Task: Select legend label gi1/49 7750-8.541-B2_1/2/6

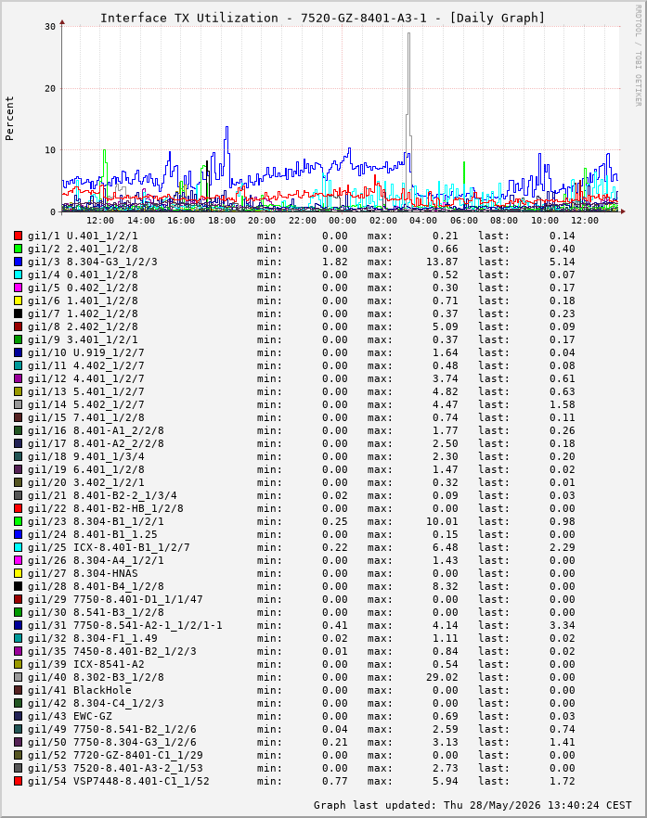Action: click(112, 729)
